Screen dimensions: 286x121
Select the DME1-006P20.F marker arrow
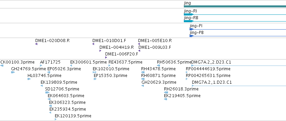point(106,57)
